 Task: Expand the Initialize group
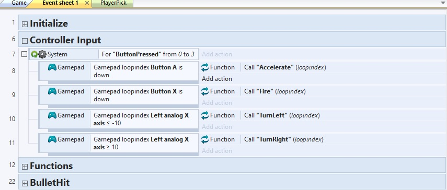[x=25, y=24]
